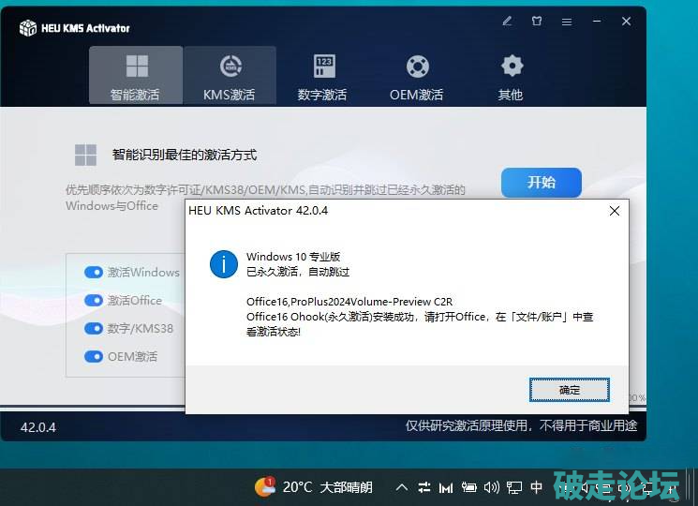
Task: Click the 开始 start button
Action: click(542, 182)
